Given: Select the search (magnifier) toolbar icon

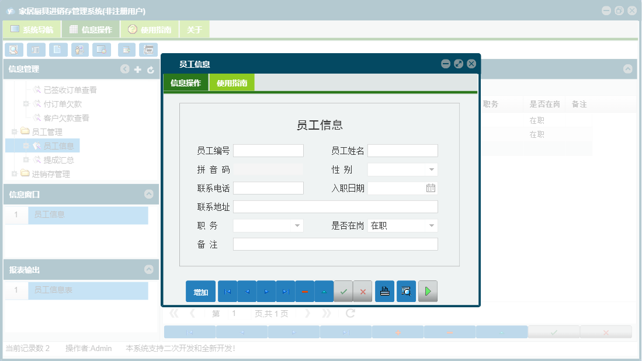Looking at the screenshot, I should [13, 50].
